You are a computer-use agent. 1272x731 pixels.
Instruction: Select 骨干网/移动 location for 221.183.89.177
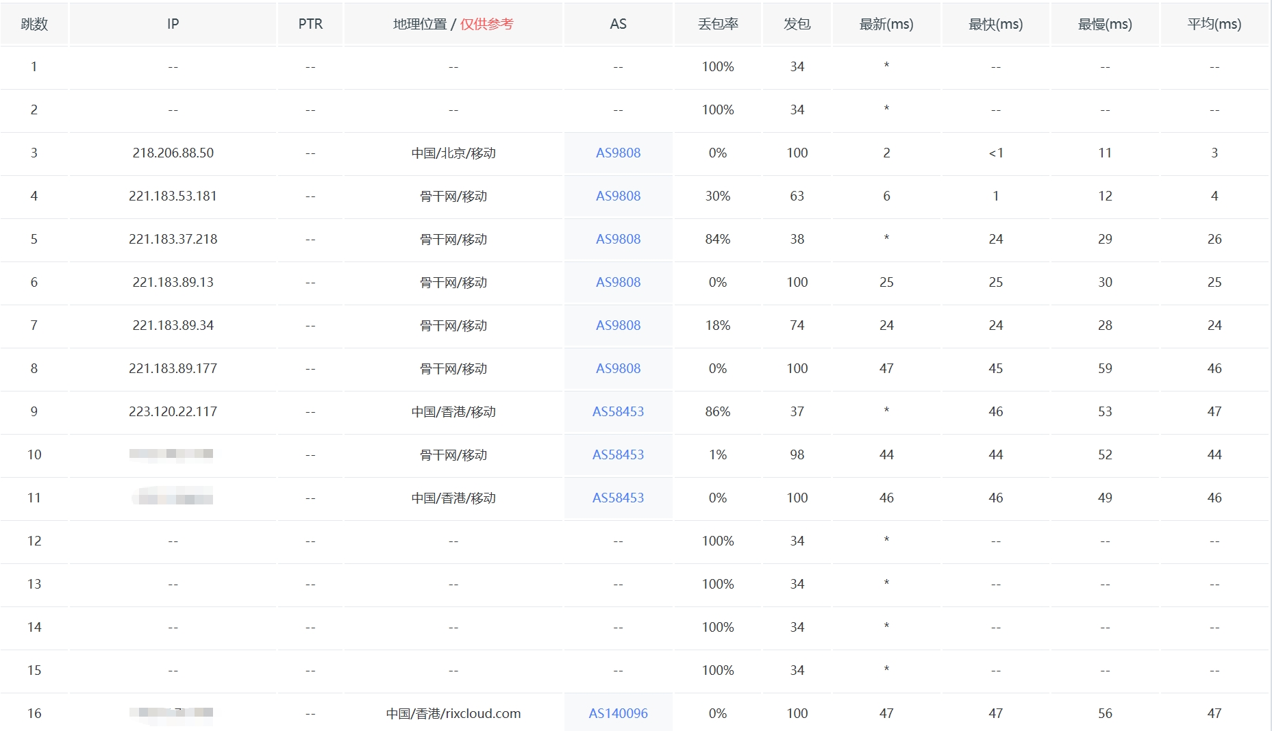(x=453, y=368)
